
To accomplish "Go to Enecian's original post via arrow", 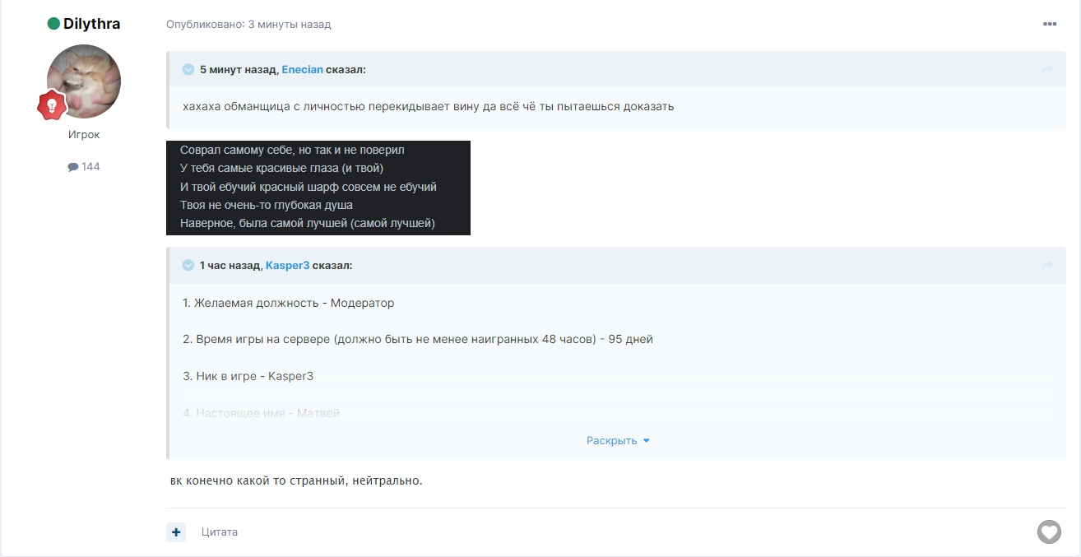I will click(1047, 70).
